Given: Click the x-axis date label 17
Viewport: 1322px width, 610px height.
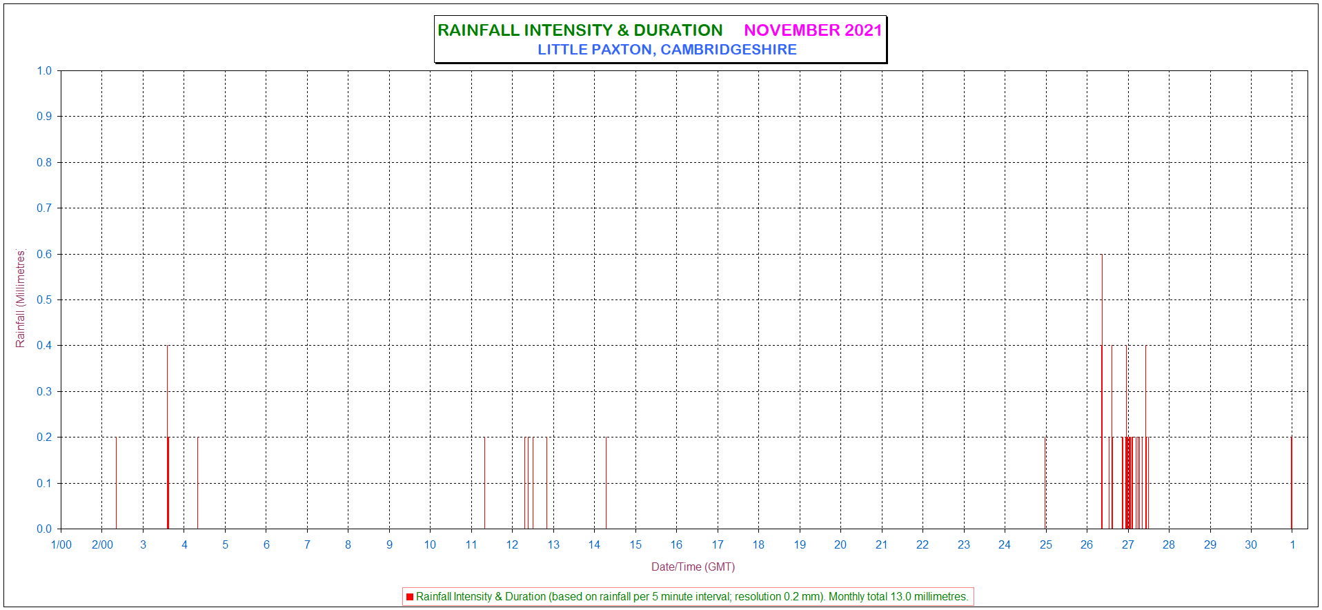Looking at the screenshot, I should 718,545.
